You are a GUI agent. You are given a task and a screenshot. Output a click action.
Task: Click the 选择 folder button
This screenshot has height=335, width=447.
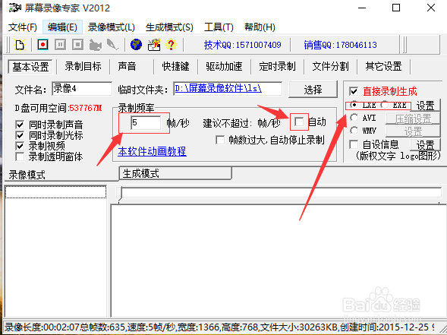313,90
